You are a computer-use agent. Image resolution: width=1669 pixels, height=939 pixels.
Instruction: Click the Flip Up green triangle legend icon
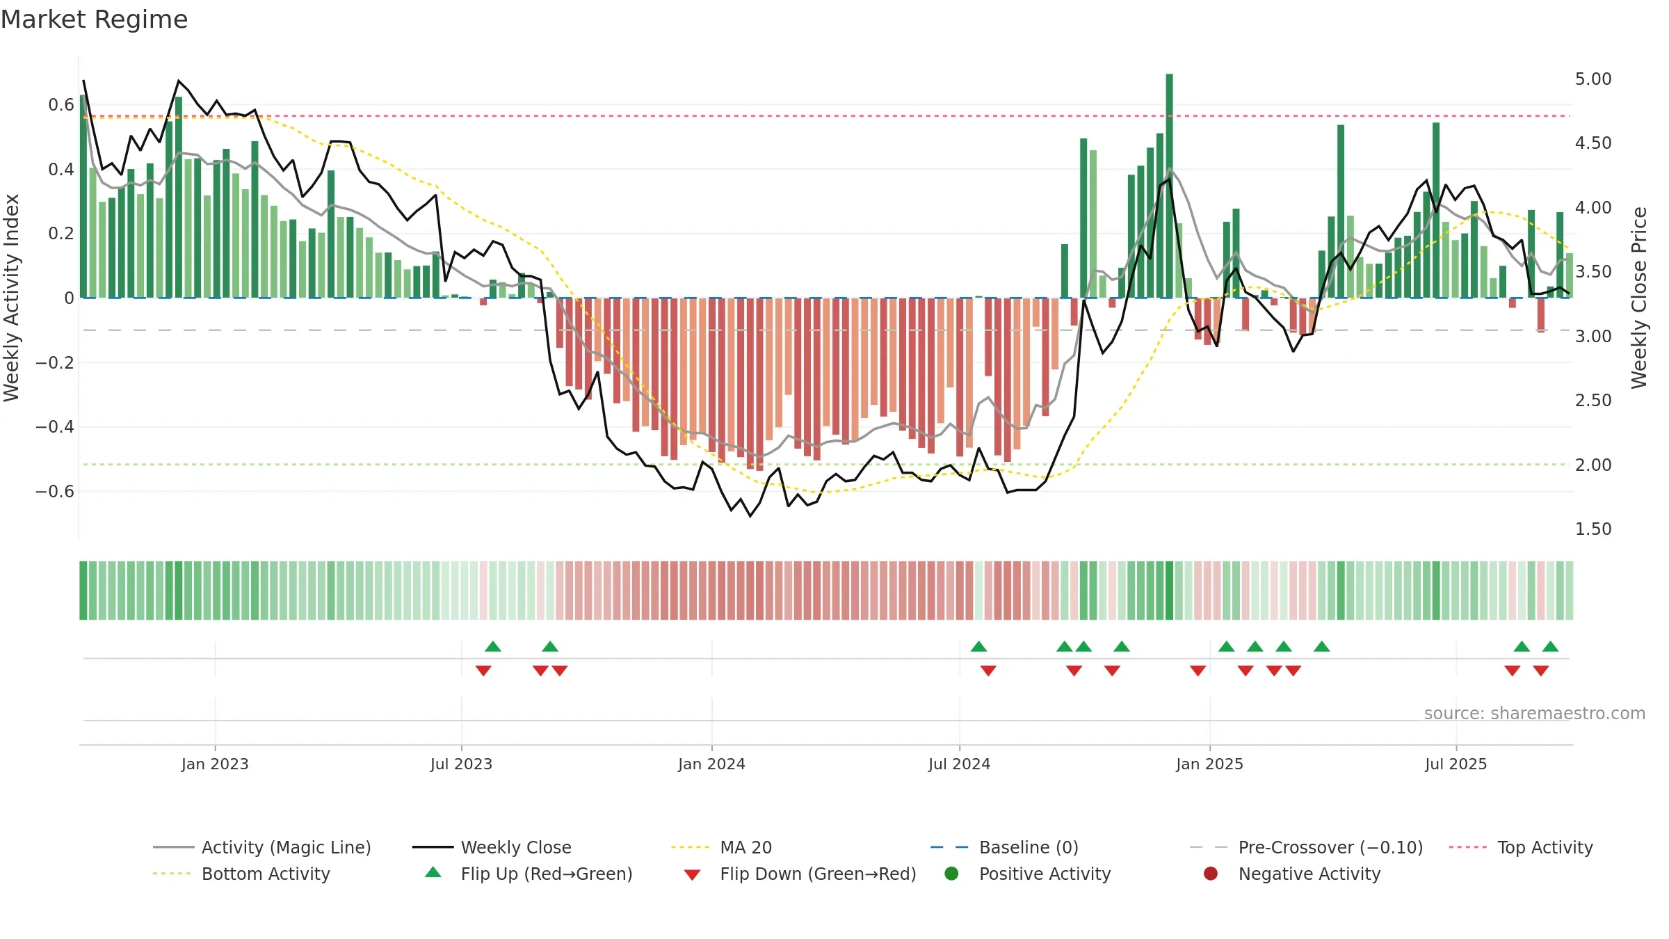coord(433,872)
